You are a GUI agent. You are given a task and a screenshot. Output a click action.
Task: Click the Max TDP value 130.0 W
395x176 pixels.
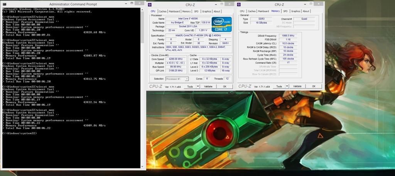(206, 22)
